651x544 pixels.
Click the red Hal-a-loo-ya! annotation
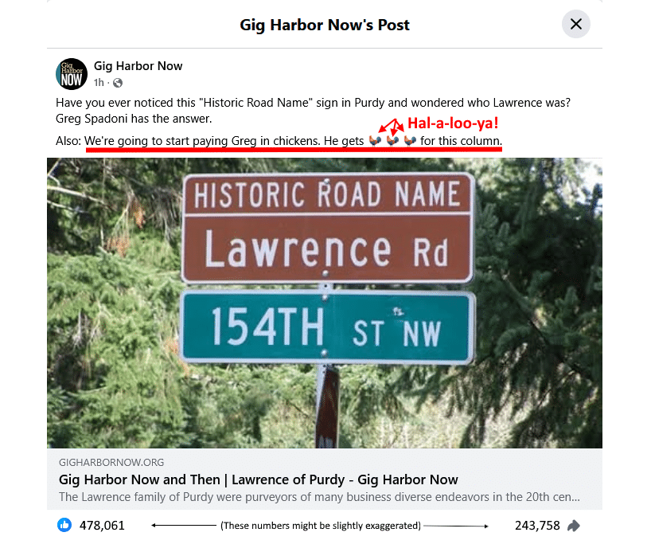(453, 123)
